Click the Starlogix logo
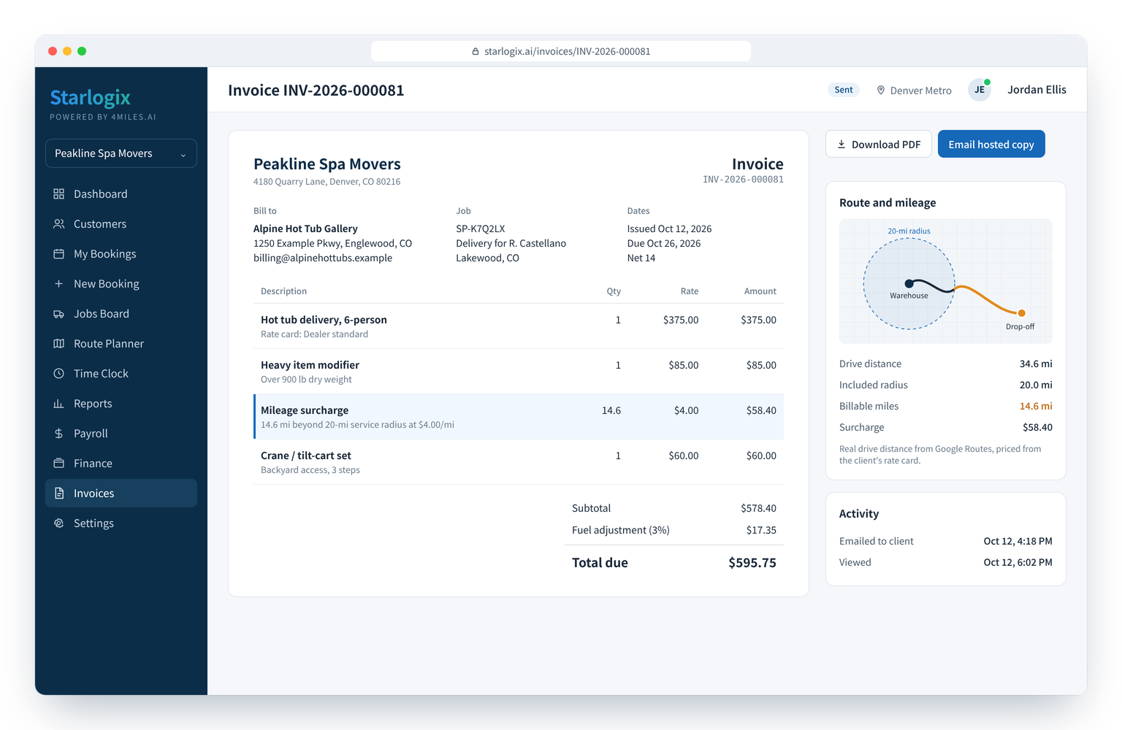1122x730 pixels. [x=91, y=97]
